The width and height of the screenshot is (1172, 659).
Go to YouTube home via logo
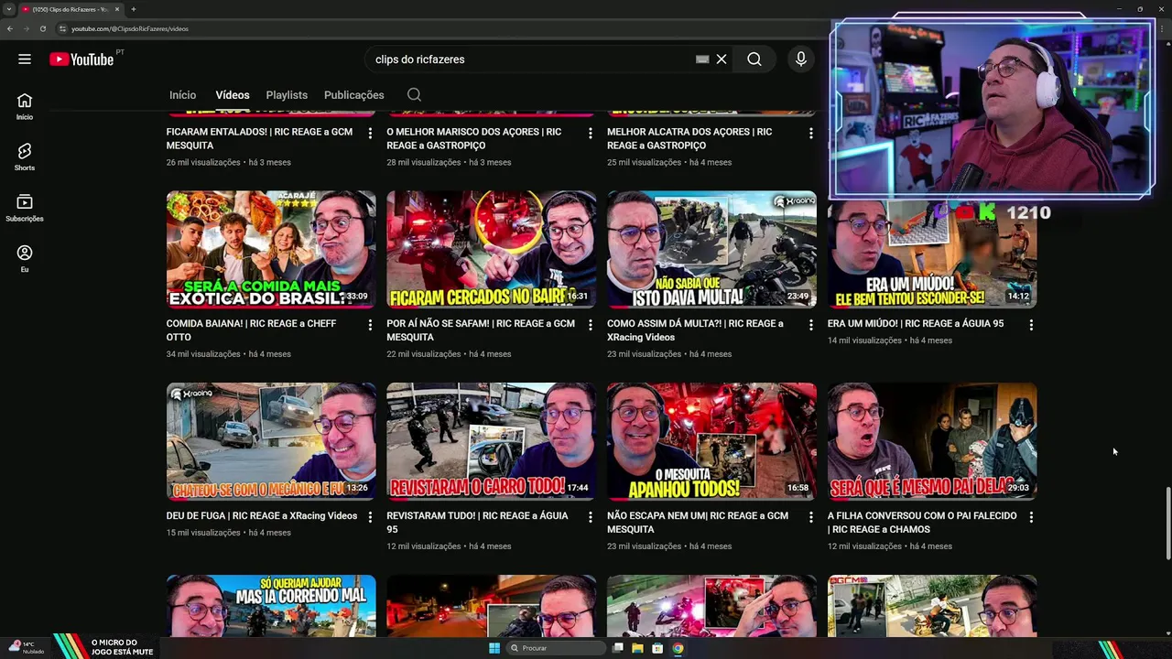coord(81,59)
